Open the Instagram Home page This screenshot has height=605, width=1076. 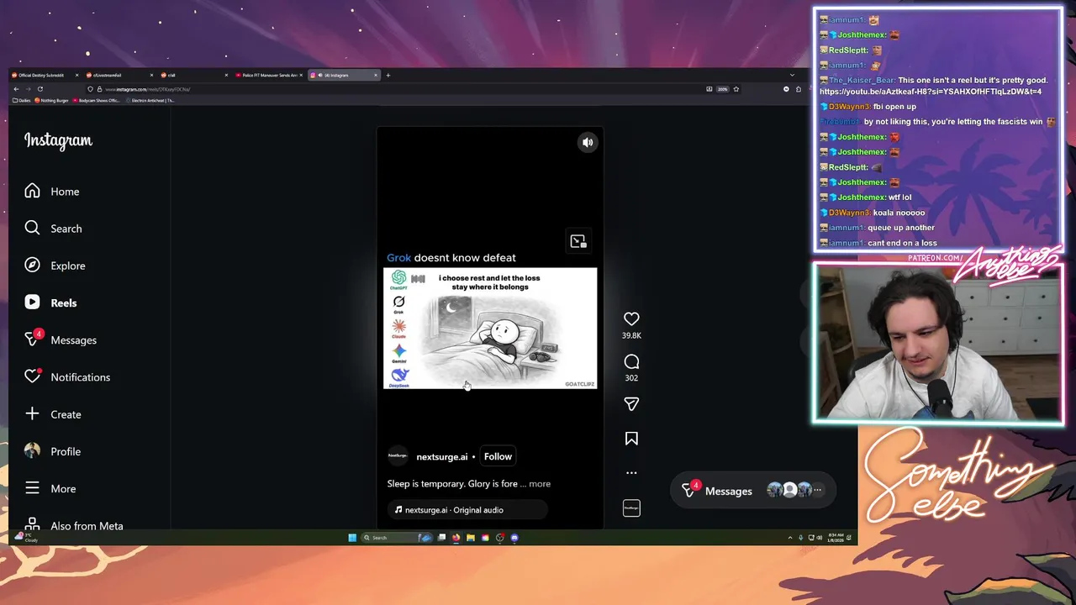[x=52, y=192]
